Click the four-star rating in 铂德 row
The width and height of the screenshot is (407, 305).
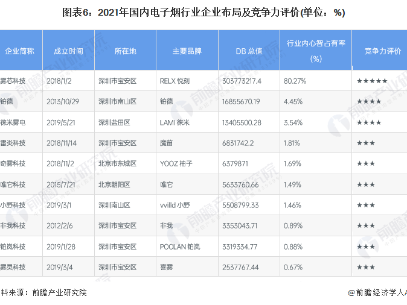point(368,101)
